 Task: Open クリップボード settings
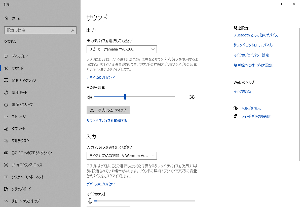click(x=21, y=189)
